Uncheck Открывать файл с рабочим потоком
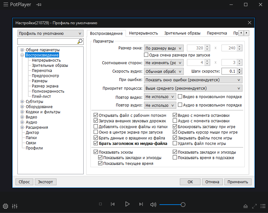Screen dimensions: 268x213 96,115
